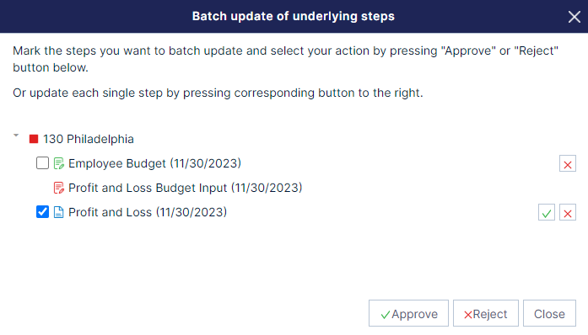Screen dimensions: 588x335
Task: Click the red Profit and Loss Budget Input icon
Action: 59,188
